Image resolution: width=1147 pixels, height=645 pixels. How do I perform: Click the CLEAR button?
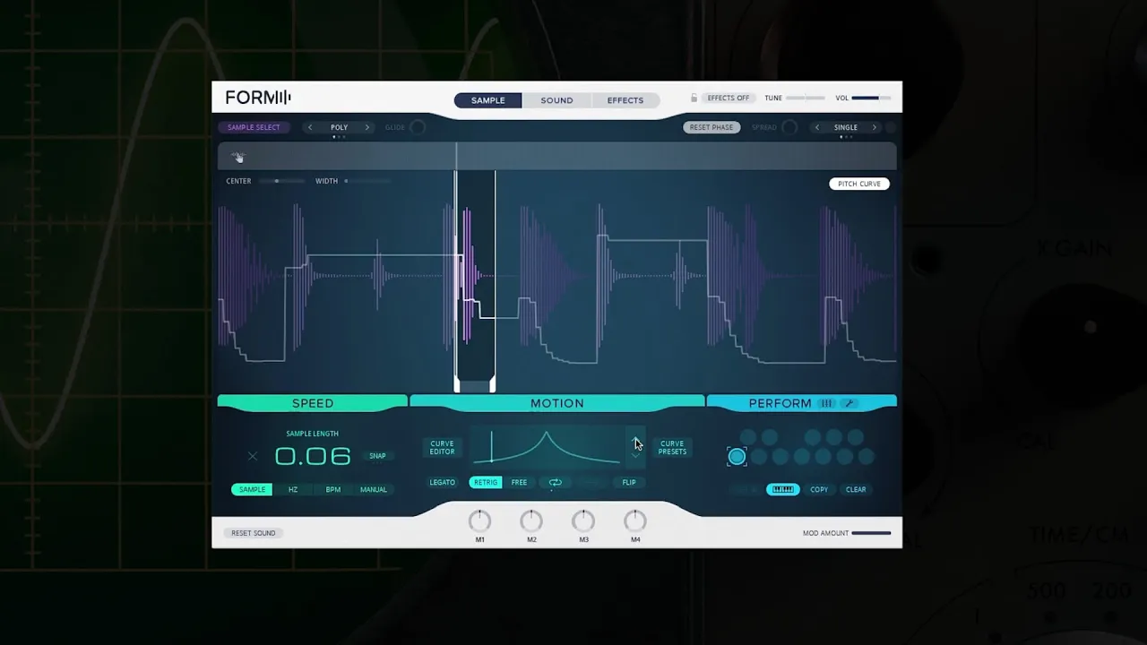pyautogui.click(x=856, y=490)
